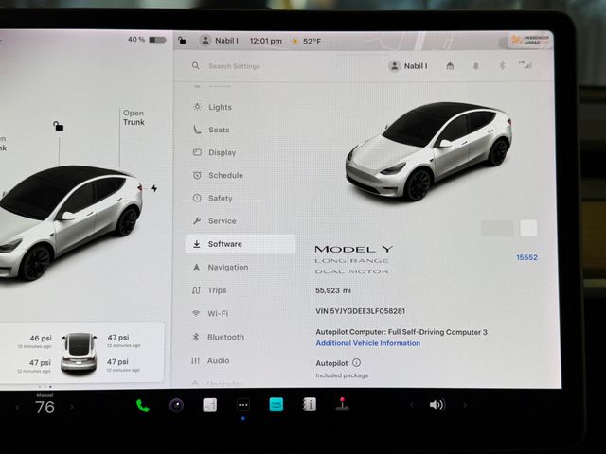Image resolution: width=606 pixels, height=454 pixels.
Task: Tap the VIN 5YJYGDEE3LF058281 text
Action: coord(360,311)
